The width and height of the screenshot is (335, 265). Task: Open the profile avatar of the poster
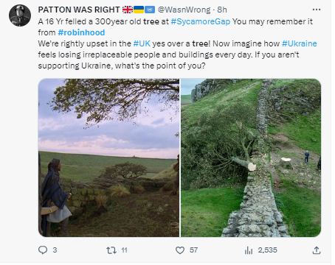pos(20,15)
